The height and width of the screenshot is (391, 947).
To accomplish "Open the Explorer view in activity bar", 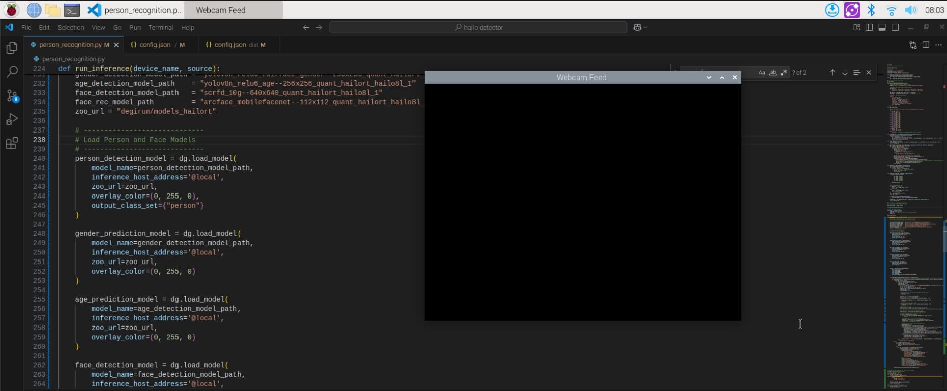I will point(12,48).
